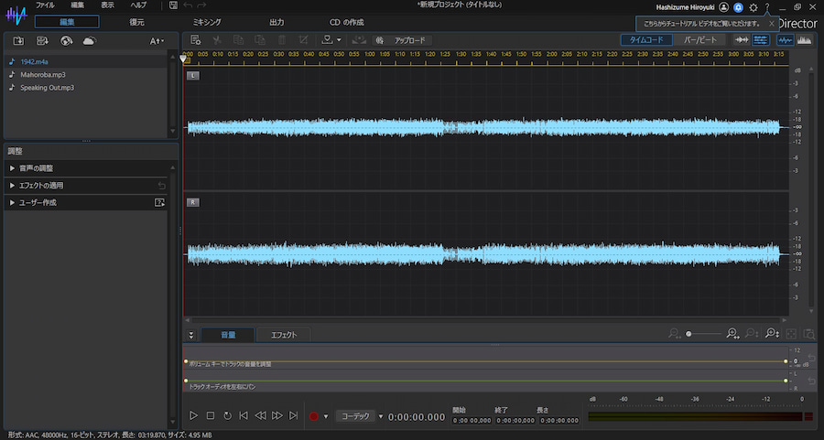
Task: Open the ファイル menu
Action: 45,5
